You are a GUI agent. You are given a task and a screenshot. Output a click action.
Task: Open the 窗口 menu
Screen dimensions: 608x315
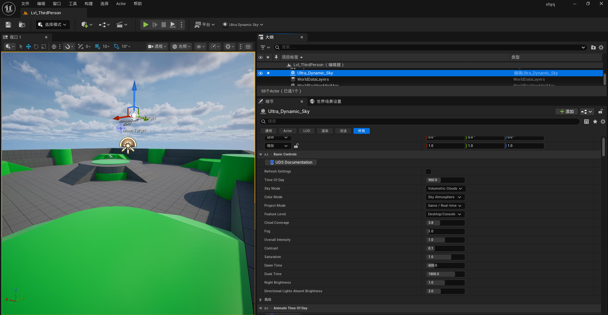(x=57, y=4)
